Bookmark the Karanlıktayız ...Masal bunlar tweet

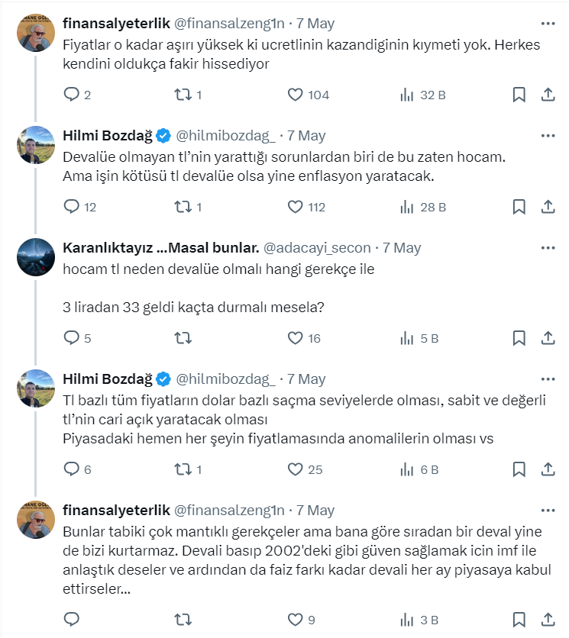(x=519, y=338)
